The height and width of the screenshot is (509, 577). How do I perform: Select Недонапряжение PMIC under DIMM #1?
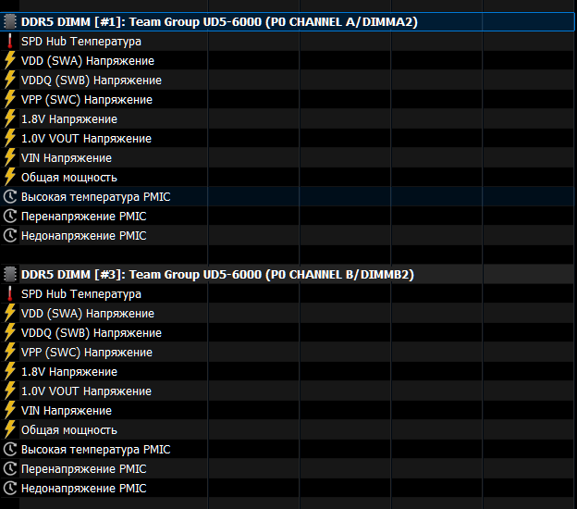click(x=83, y=236)
